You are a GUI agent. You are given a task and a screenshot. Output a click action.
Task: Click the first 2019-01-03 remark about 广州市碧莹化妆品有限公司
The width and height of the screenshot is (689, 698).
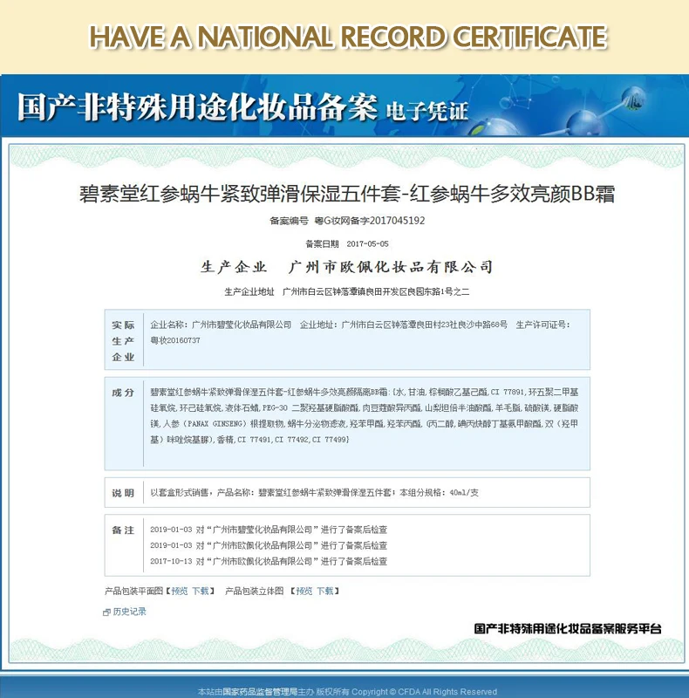(269, 530)
